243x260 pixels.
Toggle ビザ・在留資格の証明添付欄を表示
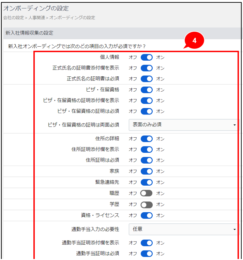point(147,101)
